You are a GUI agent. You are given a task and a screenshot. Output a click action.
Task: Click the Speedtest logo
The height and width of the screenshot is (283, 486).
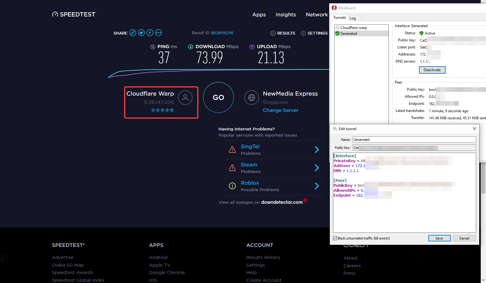[74, 14]
